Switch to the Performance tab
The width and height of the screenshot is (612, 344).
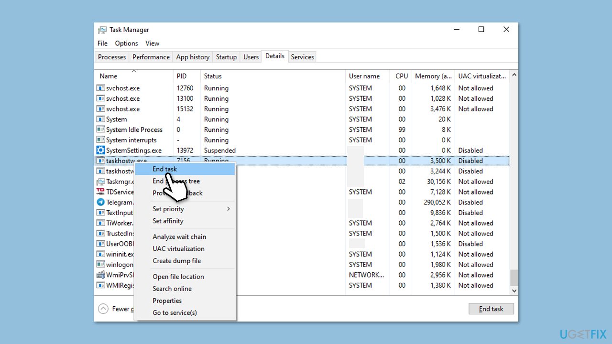pos(151,57)
